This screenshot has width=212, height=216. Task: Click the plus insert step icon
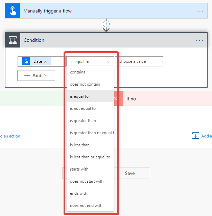(106, 24)
